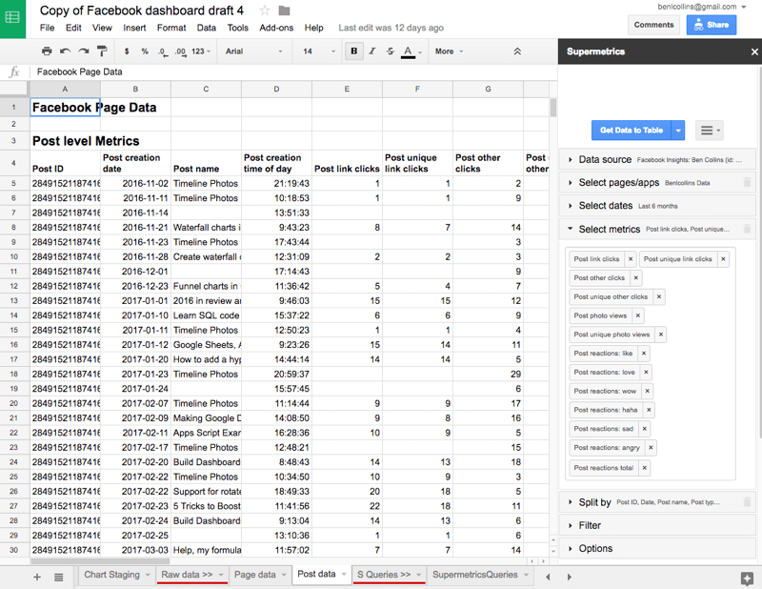This screenshot has height=589, width=762.
Task: Open Google Sheets home icon
Action: pos(12,18)
